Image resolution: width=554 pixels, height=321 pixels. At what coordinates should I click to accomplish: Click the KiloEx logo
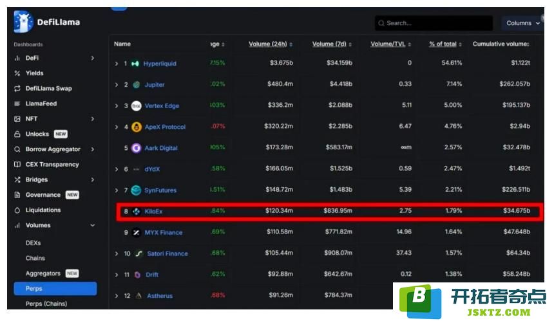[137, 211]
